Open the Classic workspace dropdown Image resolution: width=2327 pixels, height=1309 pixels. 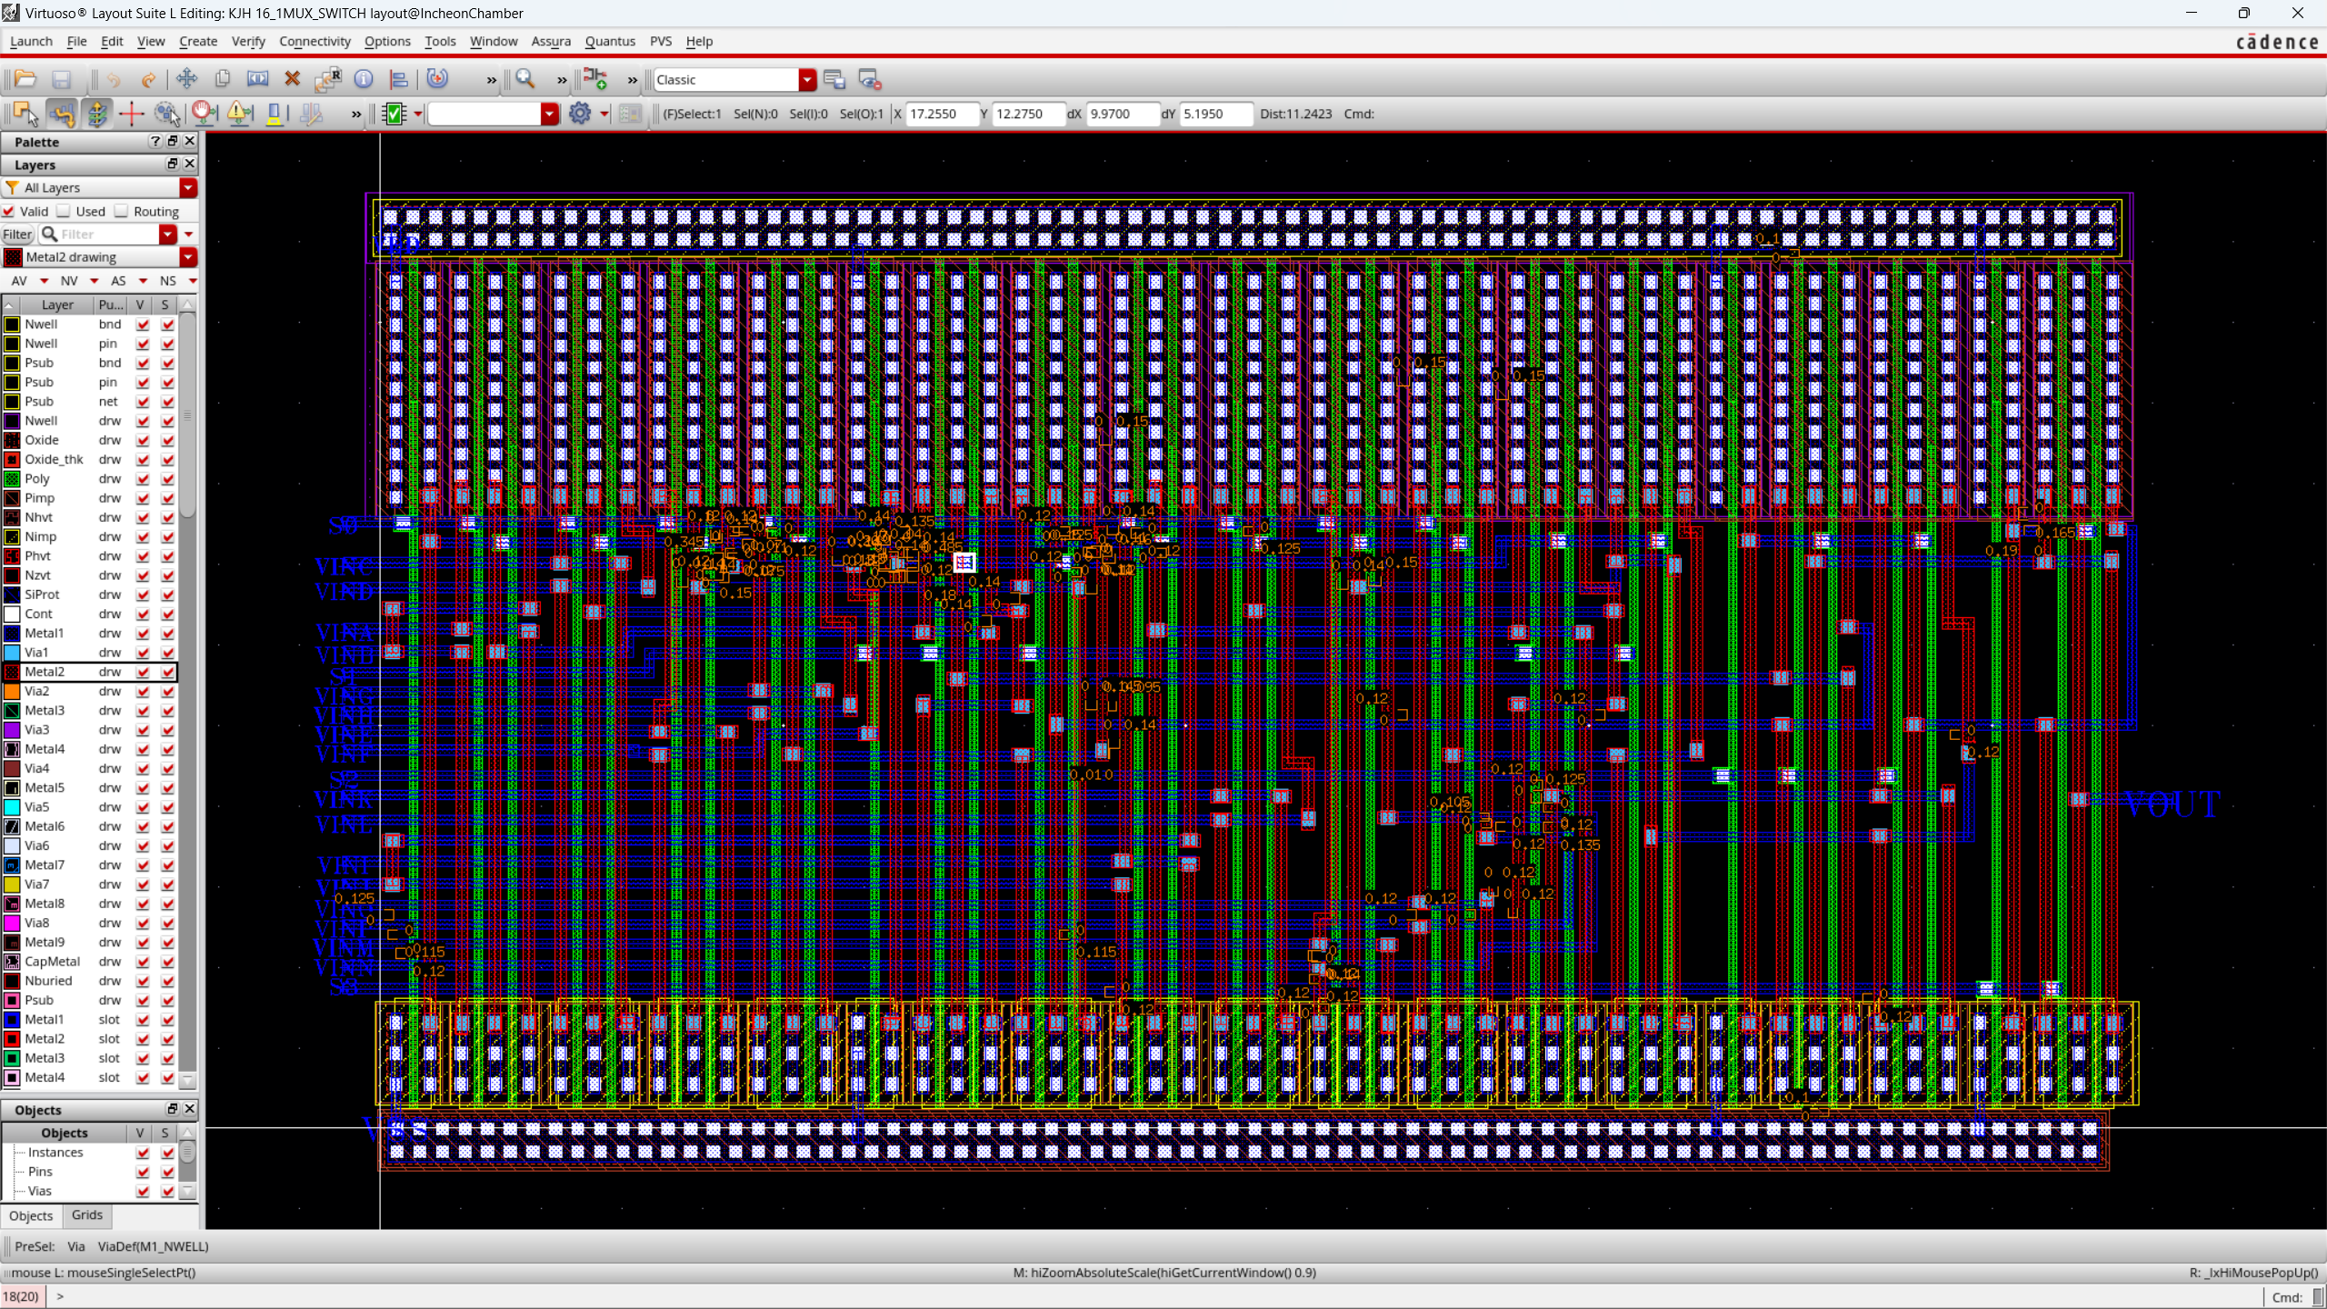(x=807, y=80)
